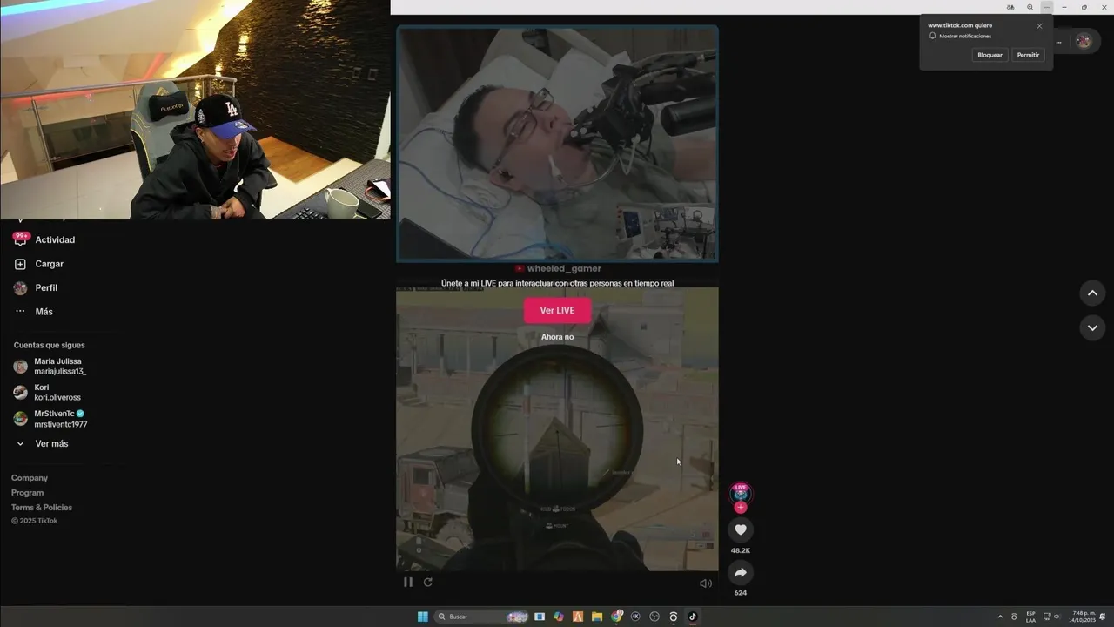
Task: Follow creator with the pink plus button
Action: 741,508
